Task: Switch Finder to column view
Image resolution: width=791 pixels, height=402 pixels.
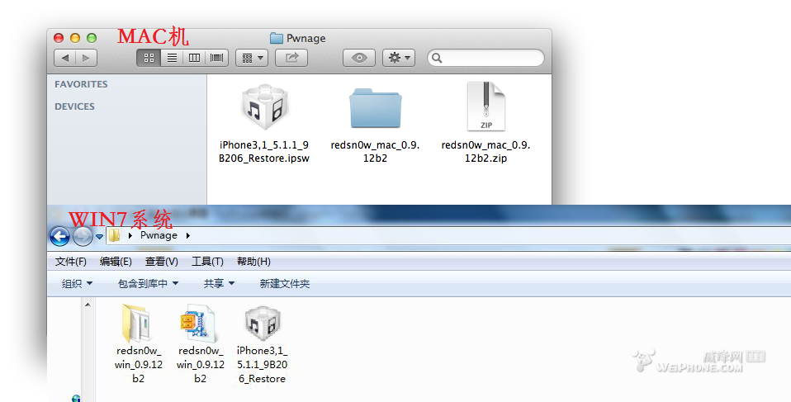Action: click(x=194, y=58)
